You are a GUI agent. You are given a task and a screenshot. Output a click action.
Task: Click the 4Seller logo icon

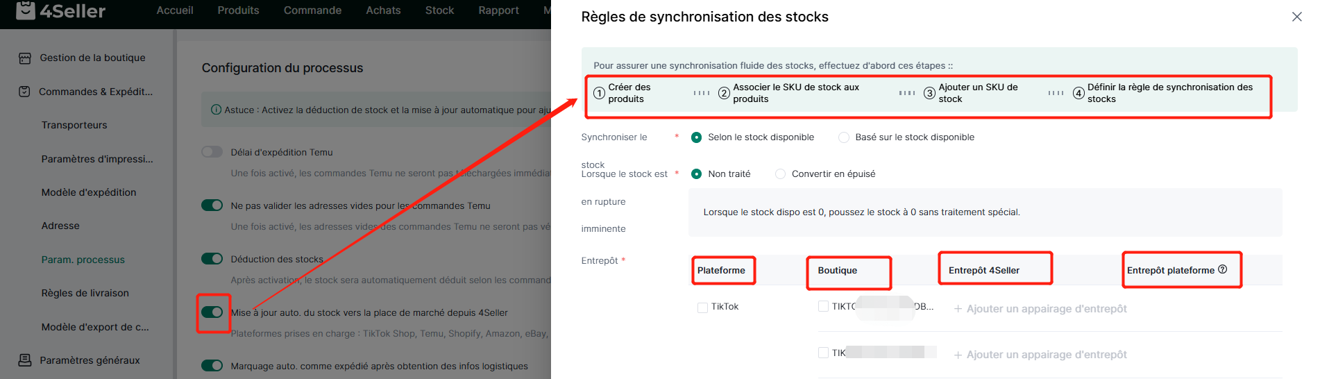click(x=26, y=10)
